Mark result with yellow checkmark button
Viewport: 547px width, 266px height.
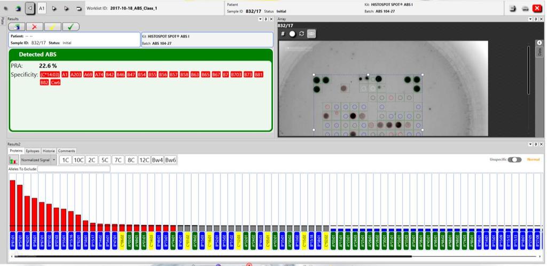(x=53, y=27)
